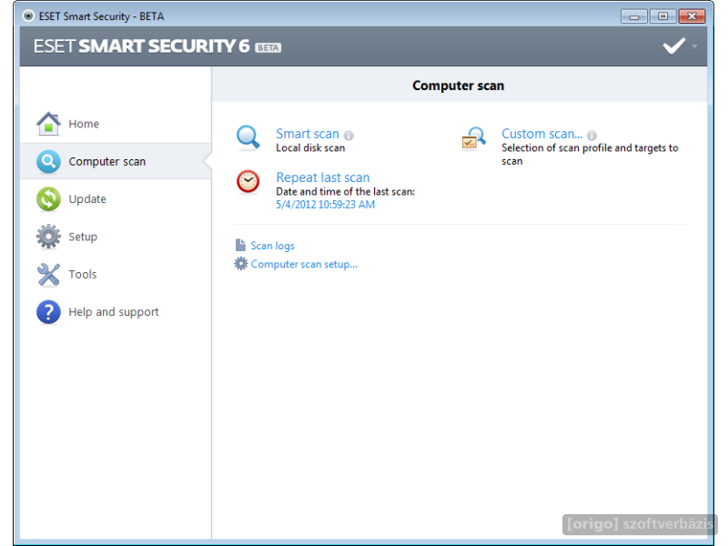Click the Scan logs document icon
Image resolution: width=728 pixels, height=546 pixels.
point(240,245)
